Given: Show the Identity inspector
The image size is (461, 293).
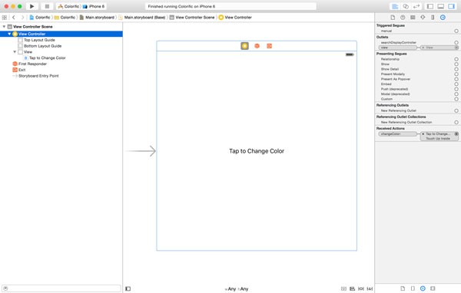Looking at the screenshot, I should pos(413,18).
